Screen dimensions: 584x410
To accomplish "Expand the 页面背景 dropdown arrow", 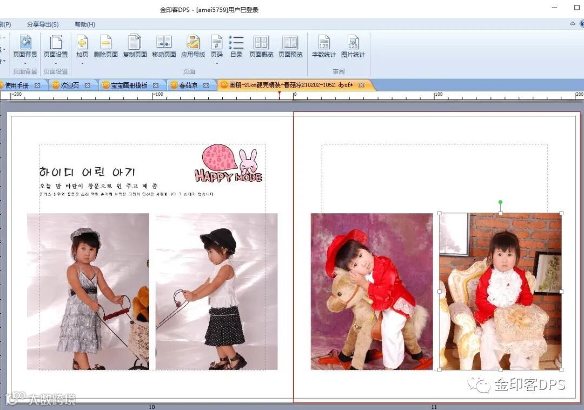I will [25, 63].
